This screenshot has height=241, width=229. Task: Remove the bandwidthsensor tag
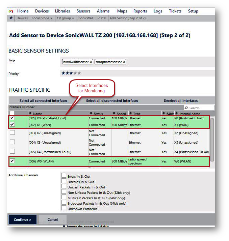coord(91,62)
